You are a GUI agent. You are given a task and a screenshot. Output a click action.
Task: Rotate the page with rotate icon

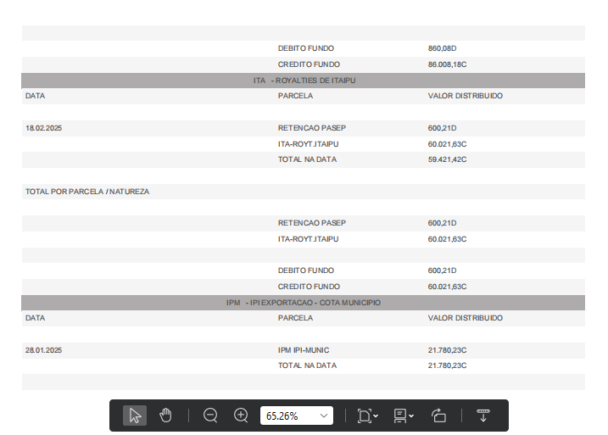[438, 415]
